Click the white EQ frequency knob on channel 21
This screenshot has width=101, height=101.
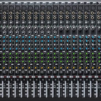[x=86, y=45]
